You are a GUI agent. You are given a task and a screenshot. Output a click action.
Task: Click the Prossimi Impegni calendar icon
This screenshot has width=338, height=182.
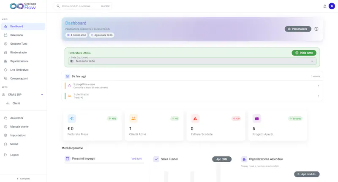click(x=68, y=159)
